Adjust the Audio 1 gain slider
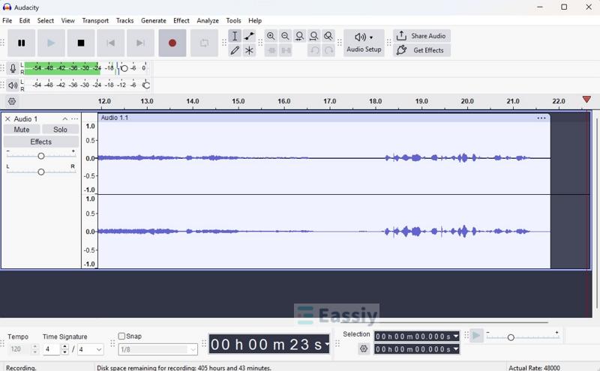Image resolution: width=600 pixels, height=371 pixels. pos(41,156)
